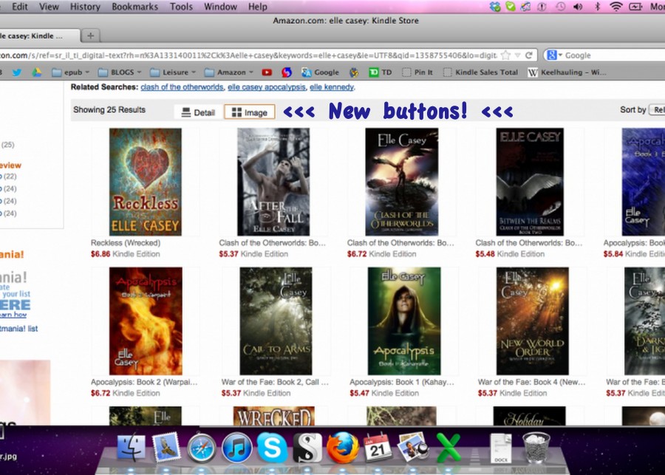The height and width of the screenshot is (475, 665).
Task: Open the Kindle Sales Total bookmark
Action: [481, 72]
